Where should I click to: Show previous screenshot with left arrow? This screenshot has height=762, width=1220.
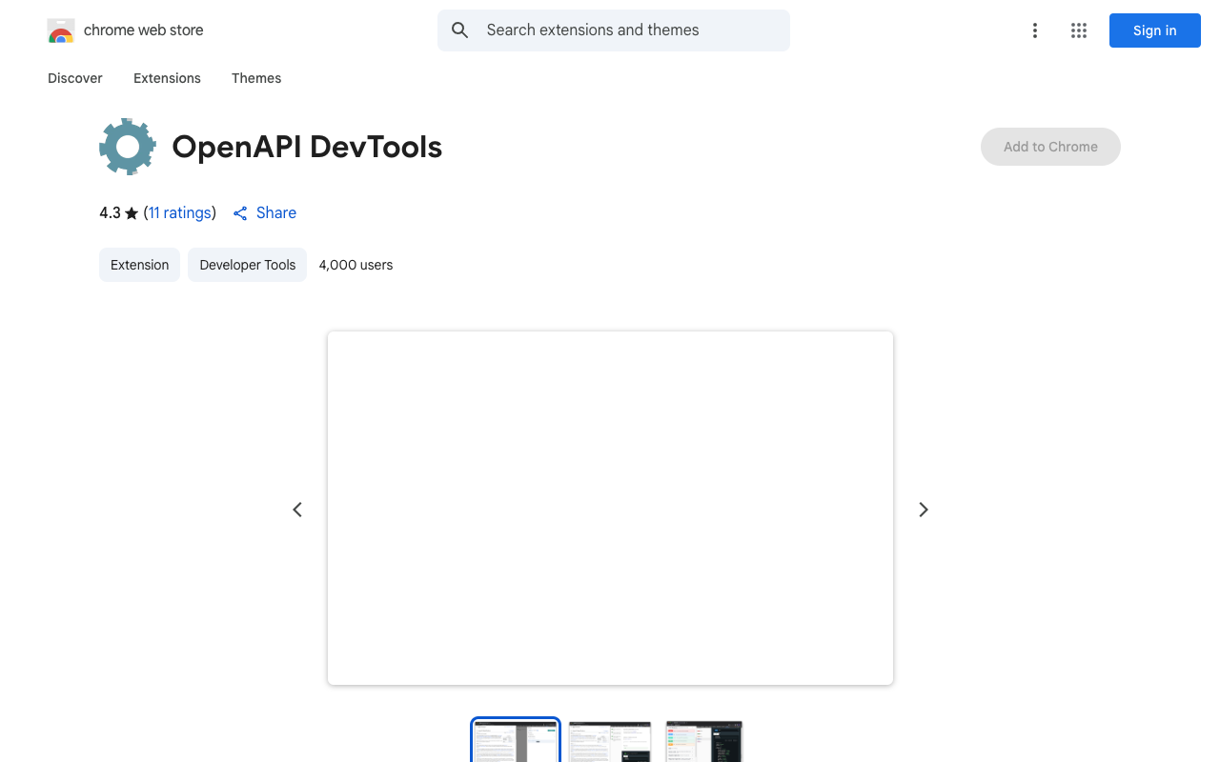click(297, 510)
